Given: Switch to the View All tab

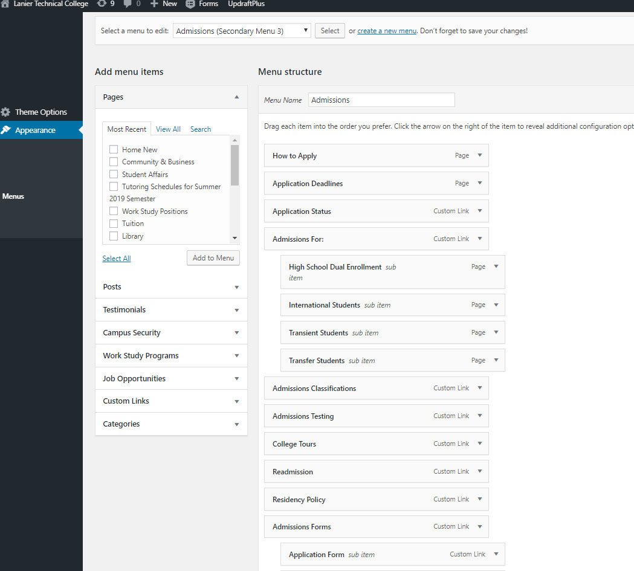Looking at the screenshot, I should [x=168, y=129].
